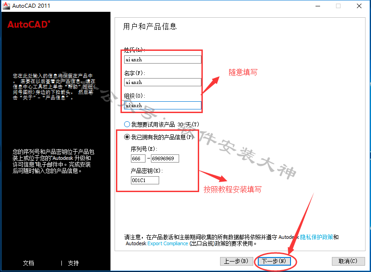Focus the first name (名字) input field
Viewport: 371px width, 272px height.
pos(163,82)
